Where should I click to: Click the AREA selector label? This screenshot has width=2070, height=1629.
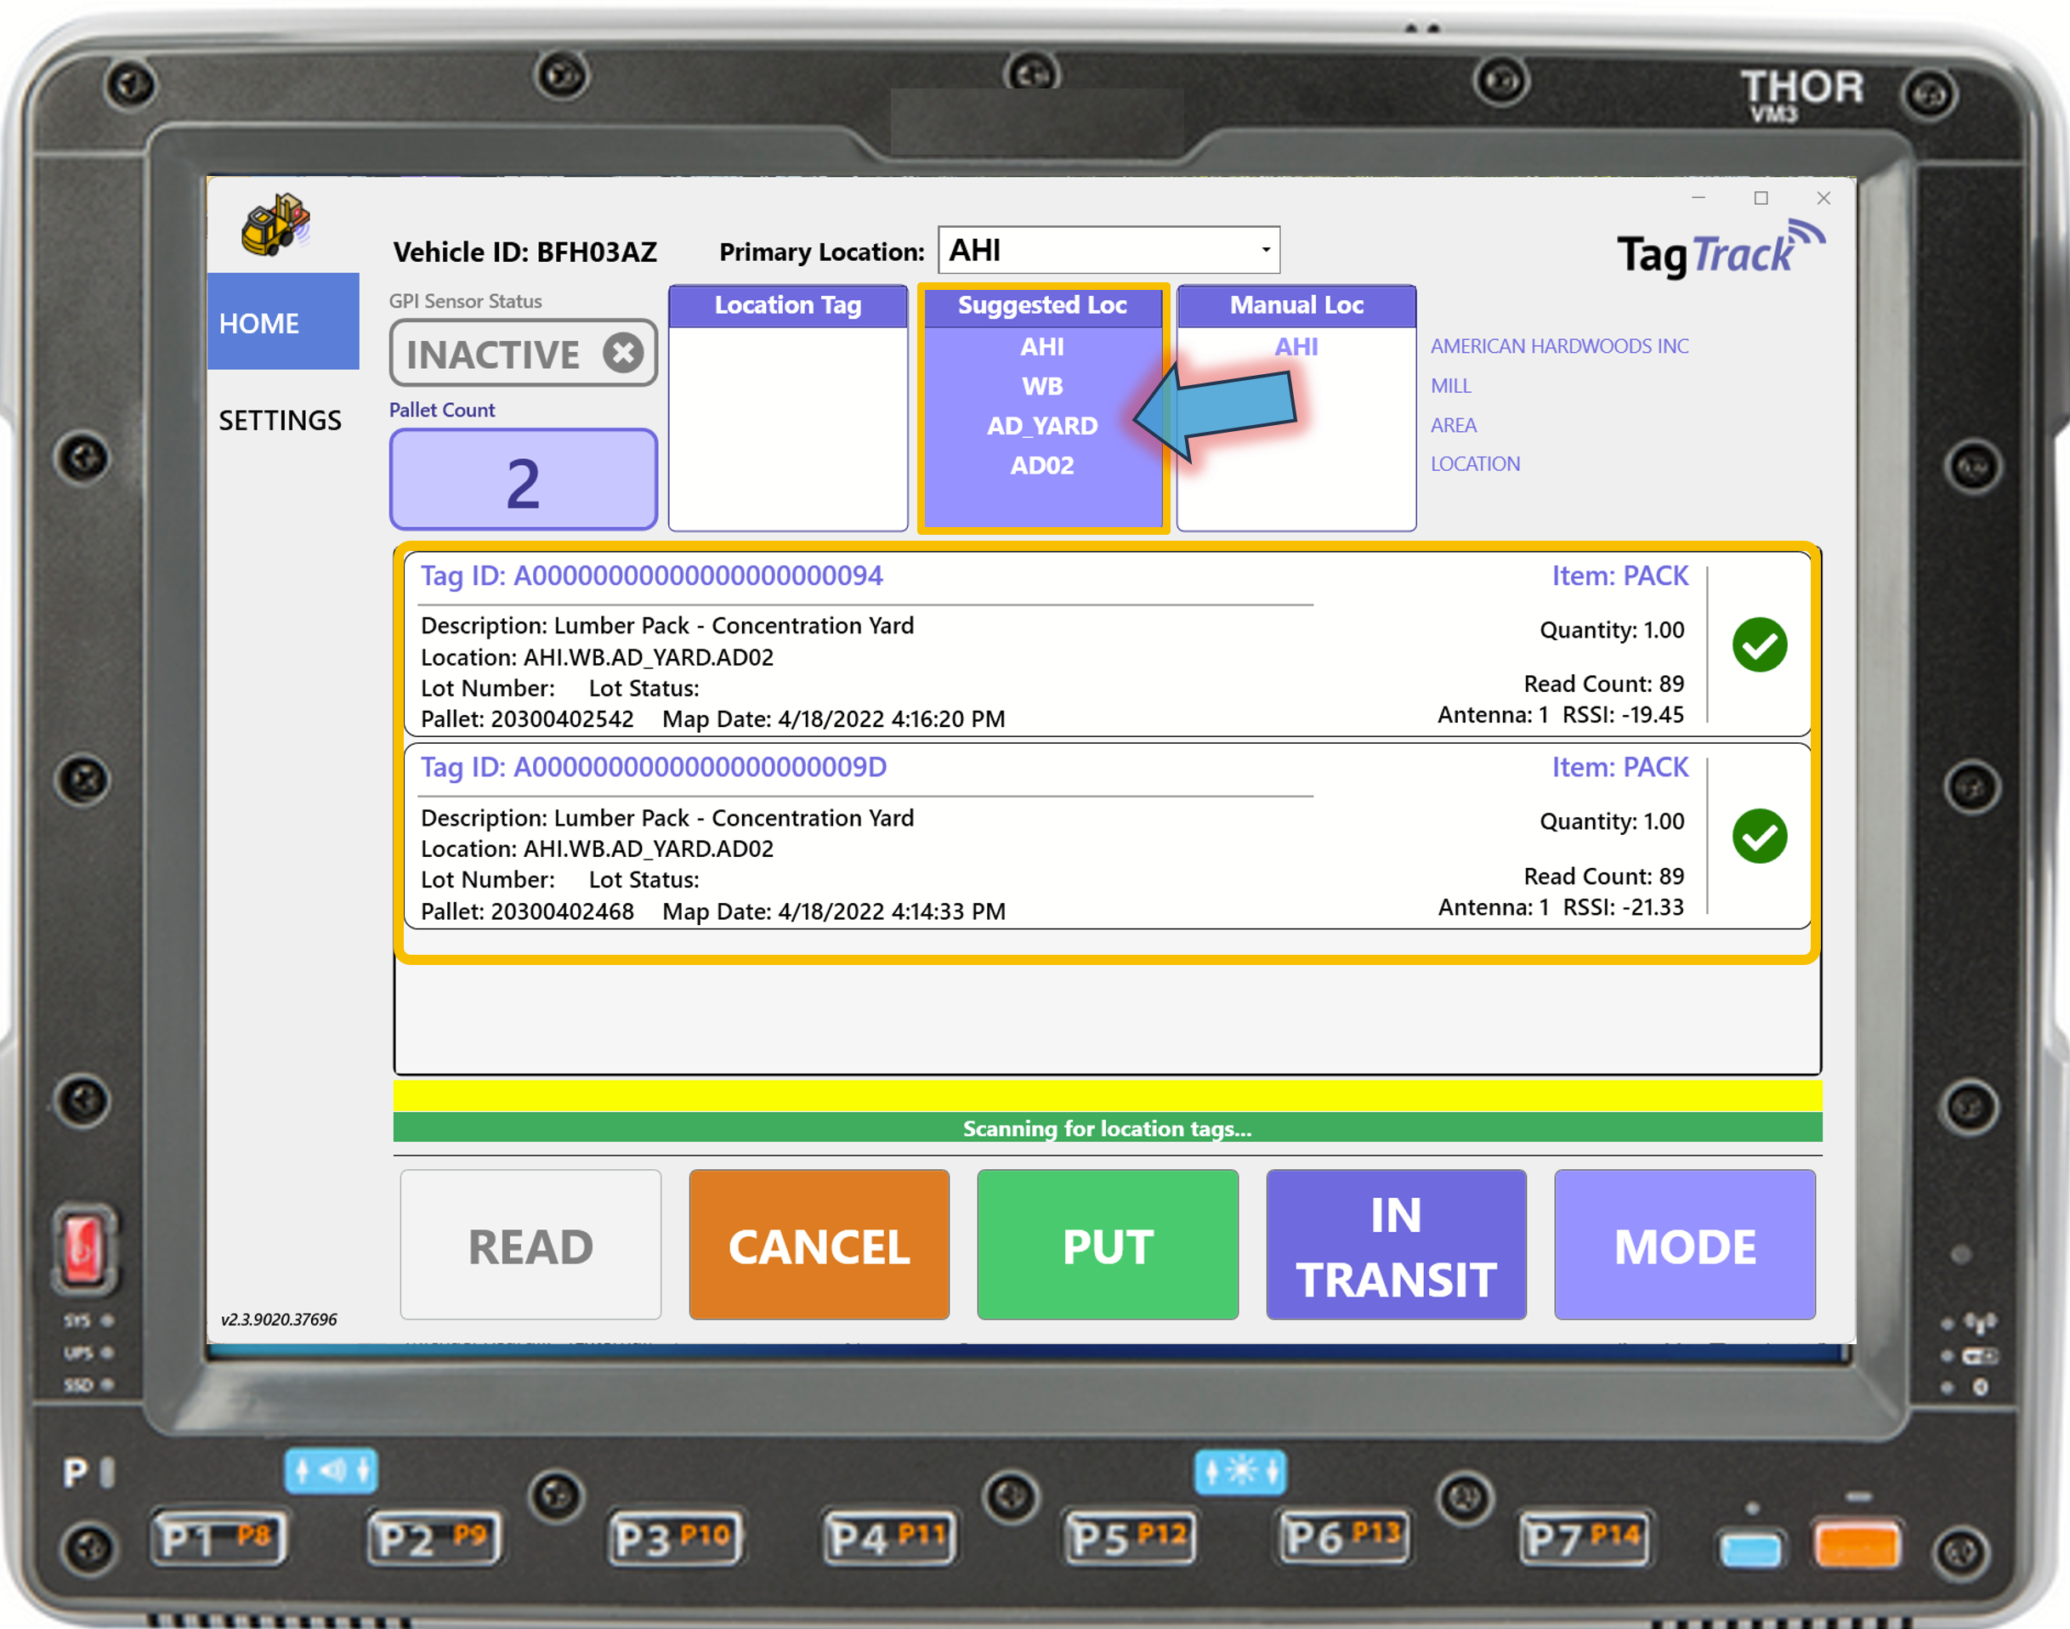[1453, 425]
